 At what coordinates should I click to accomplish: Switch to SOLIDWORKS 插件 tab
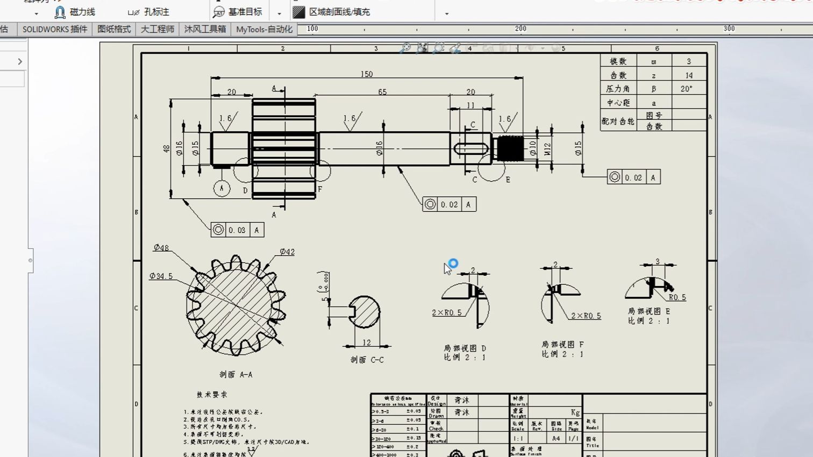(55, 29)
